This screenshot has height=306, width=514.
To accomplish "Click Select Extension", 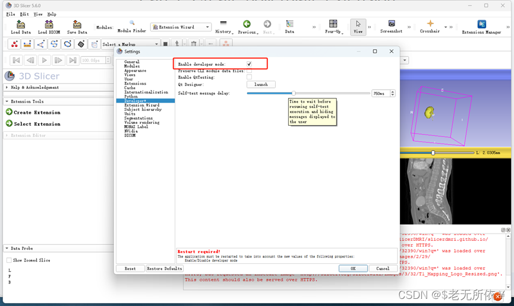I will coord(33,124).
